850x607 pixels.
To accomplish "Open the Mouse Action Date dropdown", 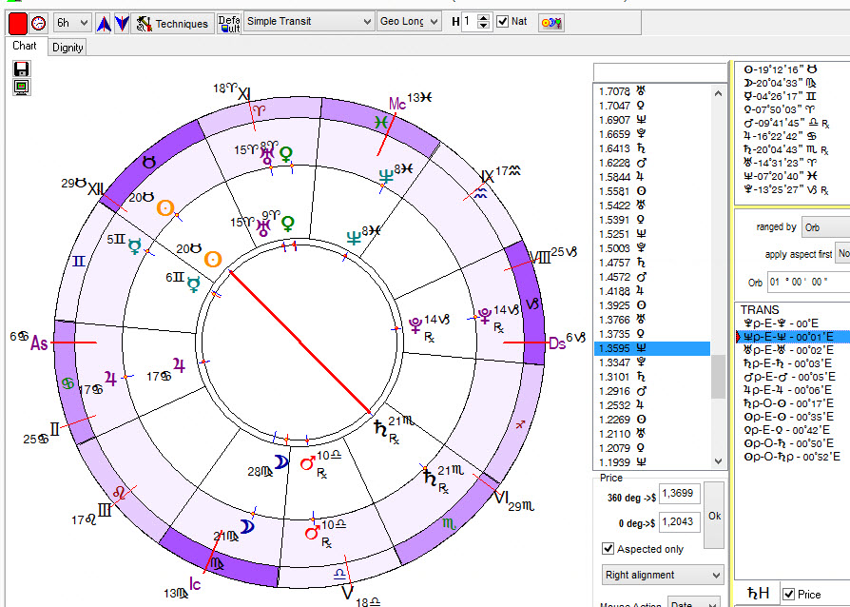I will point(693,603).
